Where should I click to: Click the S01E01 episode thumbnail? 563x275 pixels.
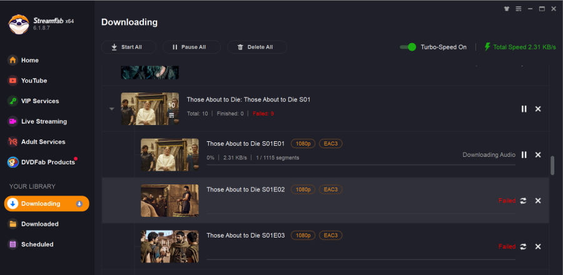pyautogui.click(x=170, y=154)
